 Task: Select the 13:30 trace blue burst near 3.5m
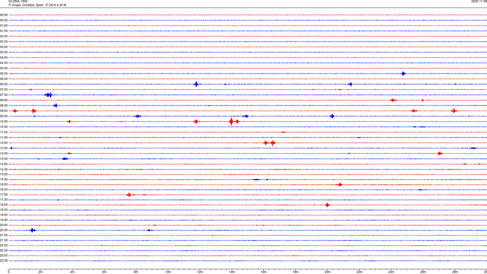point(65,159)
